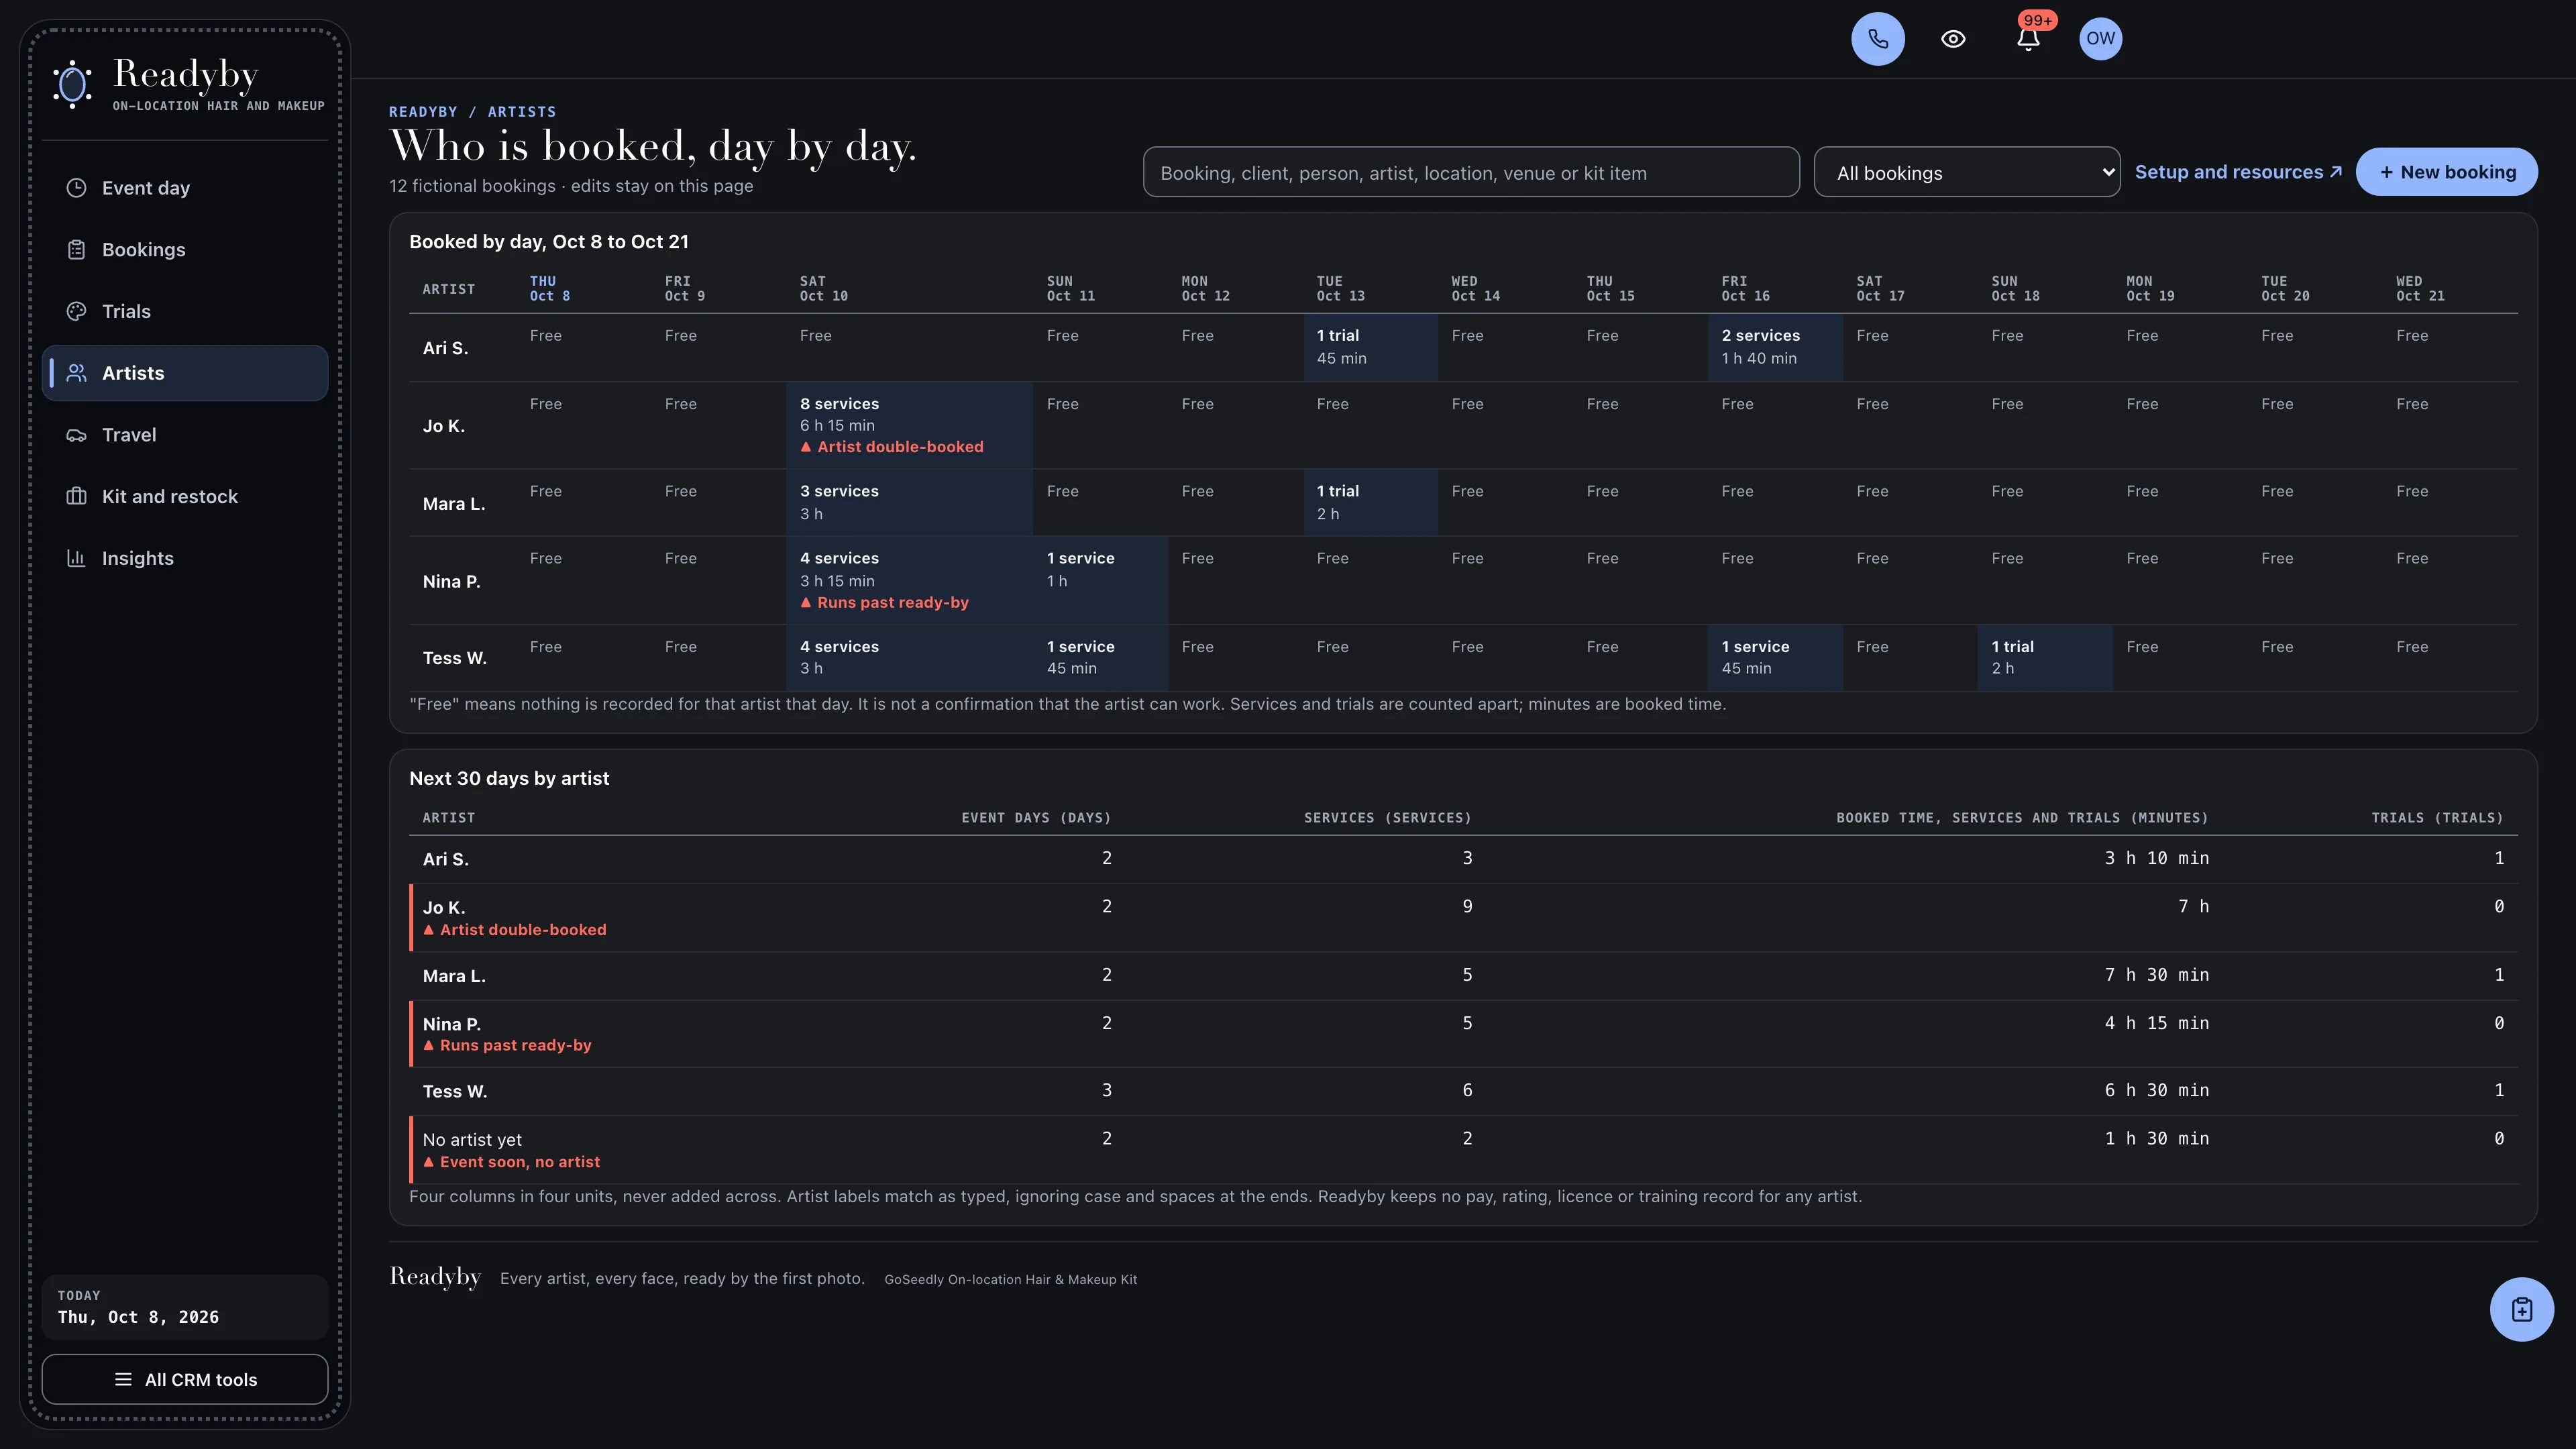The width and height of the screenshot is (2576, 1449).
Task: Open the OW user avatar
Action: coord(2100,39)
